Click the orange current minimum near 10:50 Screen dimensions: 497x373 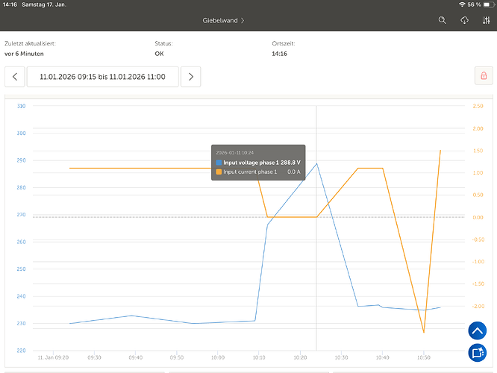(x=423, y=333)
